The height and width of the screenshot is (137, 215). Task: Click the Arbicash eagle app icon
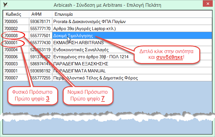pyautogui.click(x=5, y=5)
